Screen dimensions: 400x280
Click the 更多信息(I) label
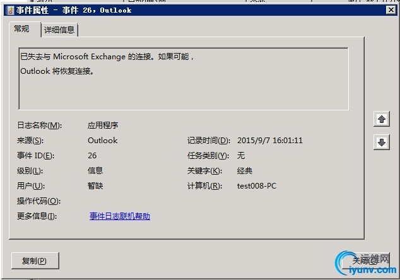37,216
